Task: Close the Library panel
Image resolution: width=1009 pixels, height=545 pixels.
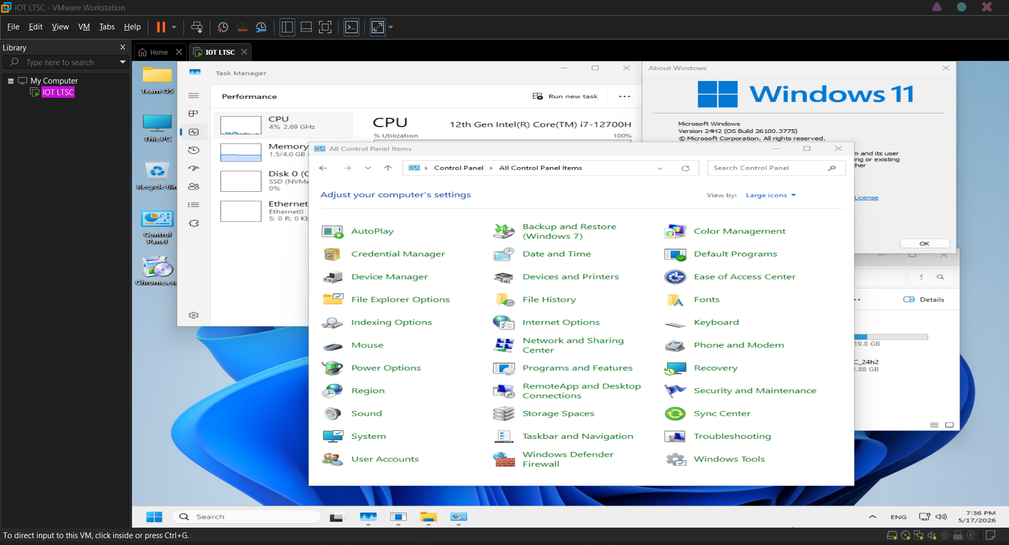Action: (x=123, y=47)
